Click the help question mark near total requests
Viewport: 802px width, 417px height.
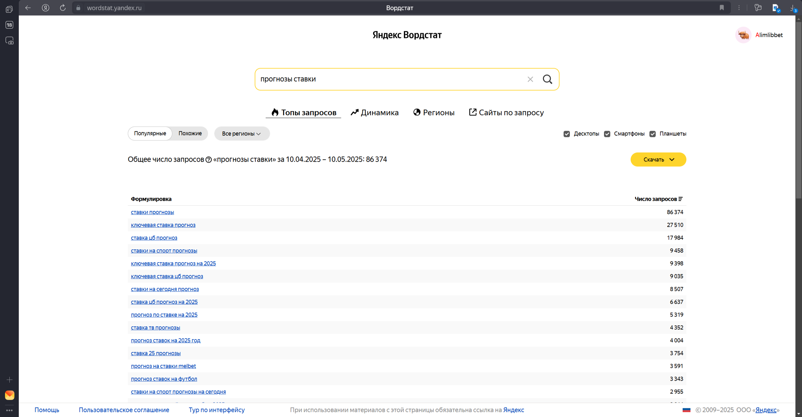coord(209,160)
